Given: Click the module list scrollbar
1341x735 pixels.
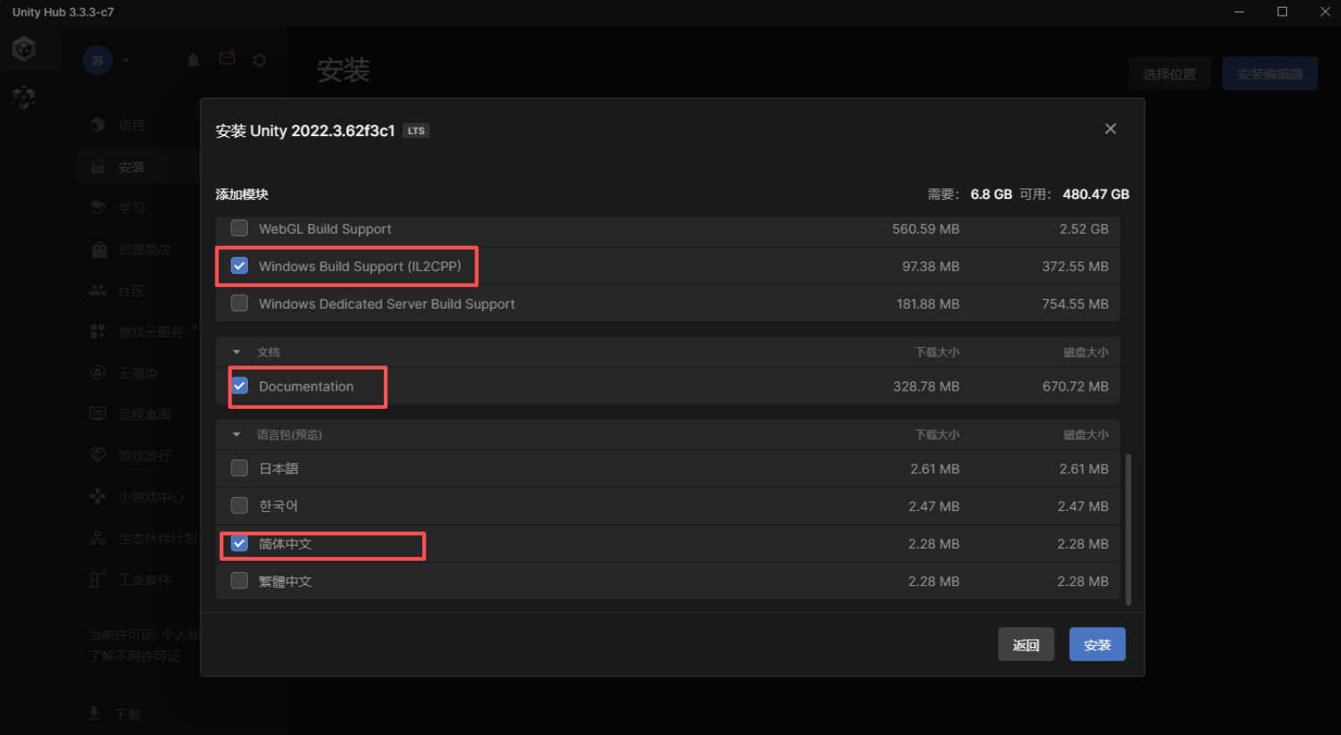Looking at the screenshot, I should click(1128, 528).
